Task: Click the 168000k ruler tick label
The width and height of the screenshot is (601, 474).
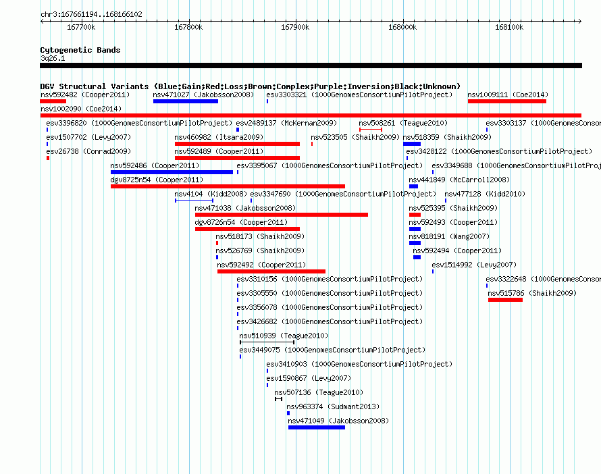Action: 402,27
